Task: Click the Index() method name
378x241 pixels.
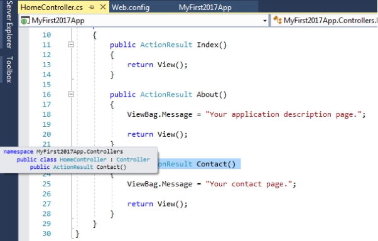Action: 212,45
